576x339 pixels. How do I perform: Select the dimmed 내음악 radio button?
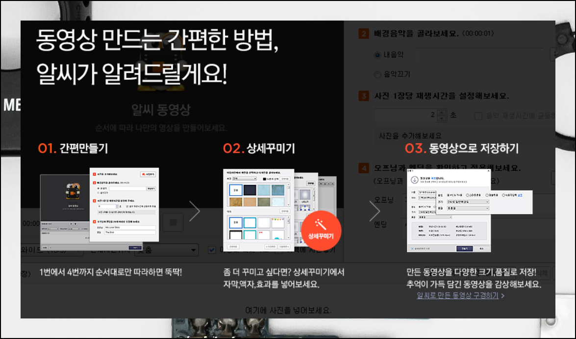(377, 55)
